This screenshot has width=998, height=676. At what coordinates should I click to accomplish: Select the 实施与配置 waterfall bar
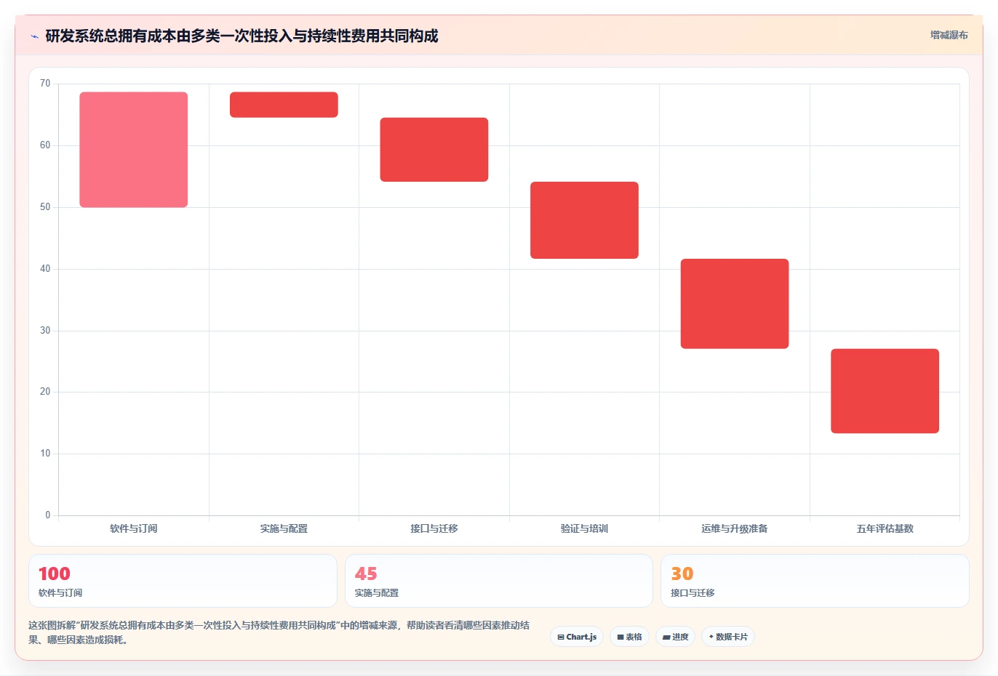point(284,105)
